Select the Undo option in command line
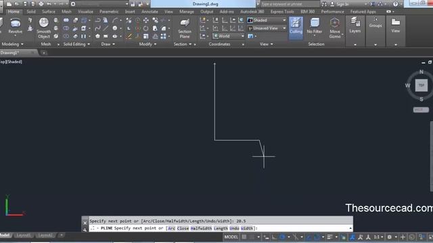Image resolution: width=433 pixels, height=243 pixels. pyautogui.click(x=234, y=228)
